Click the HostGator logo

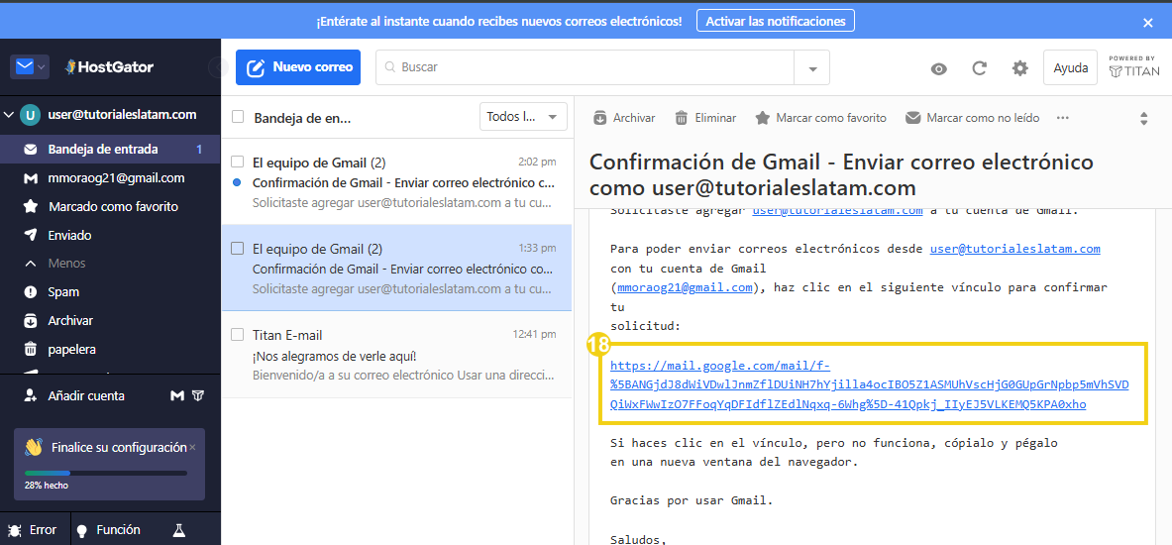109,67
